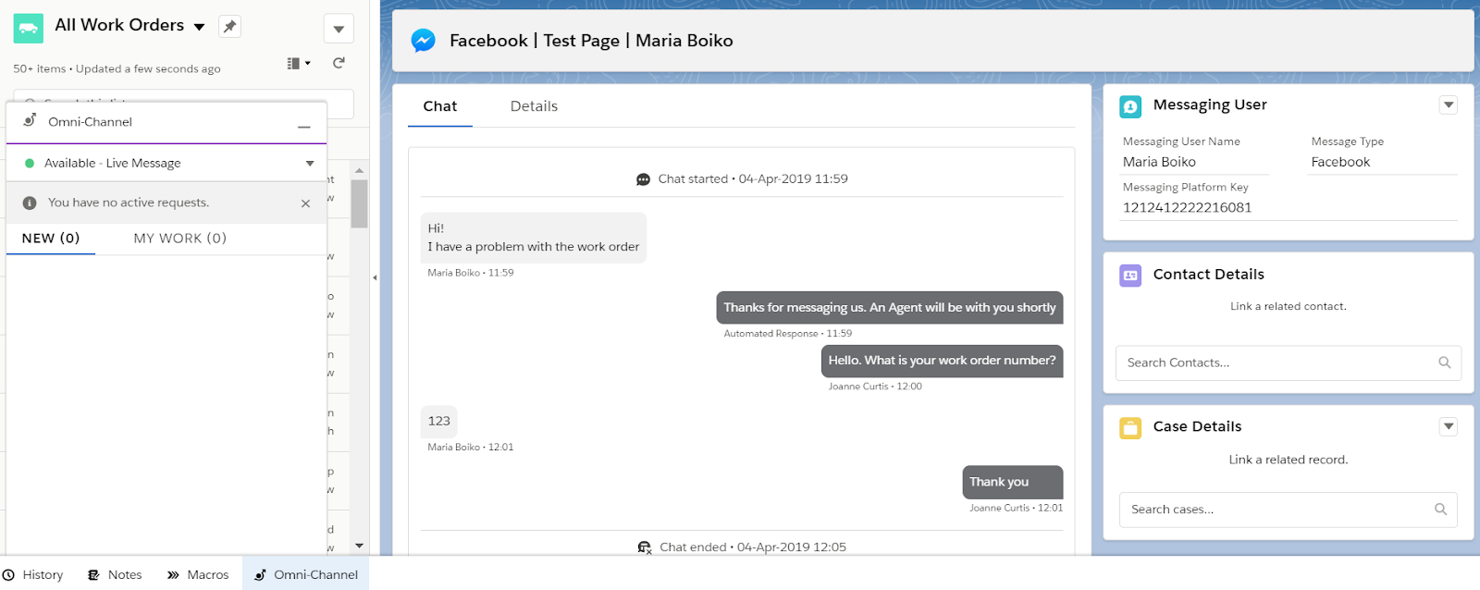Click into the Search cases field
Viewport: 1480px width, 590px height.
point(1289,510)
